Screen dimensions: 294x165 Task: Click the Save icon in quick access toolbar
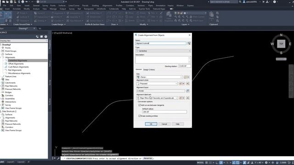click(x=11, y=2)
